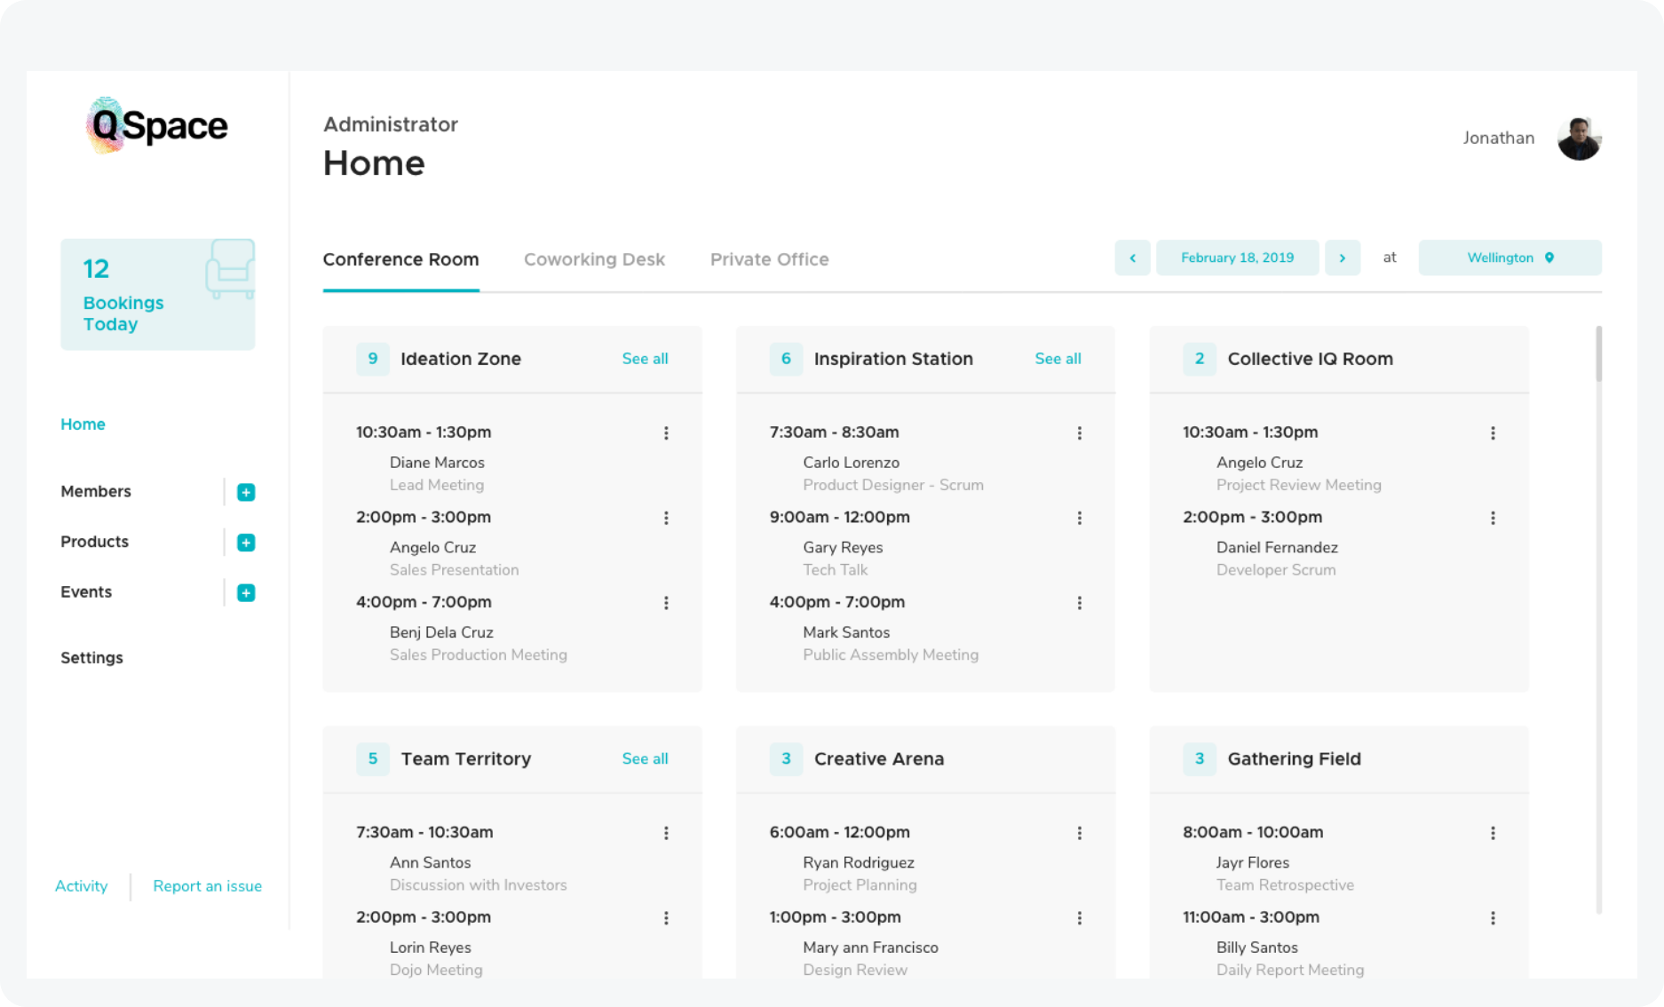Screen dimensions: 1664x1007
Task: Open options menu for Diane Marcos booking
Action: click(666, 433)
